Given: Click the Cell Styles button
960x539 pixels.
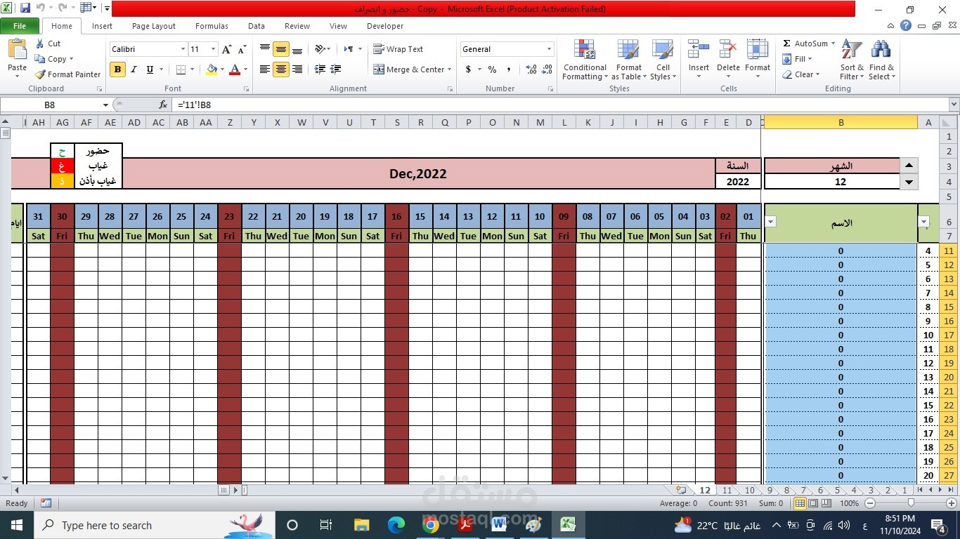Looking at the screenshot, I should click(663, 60).
